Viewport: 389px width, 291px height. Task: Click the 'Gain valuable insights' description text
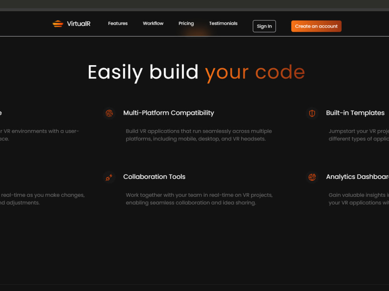[x=359, y=199]
